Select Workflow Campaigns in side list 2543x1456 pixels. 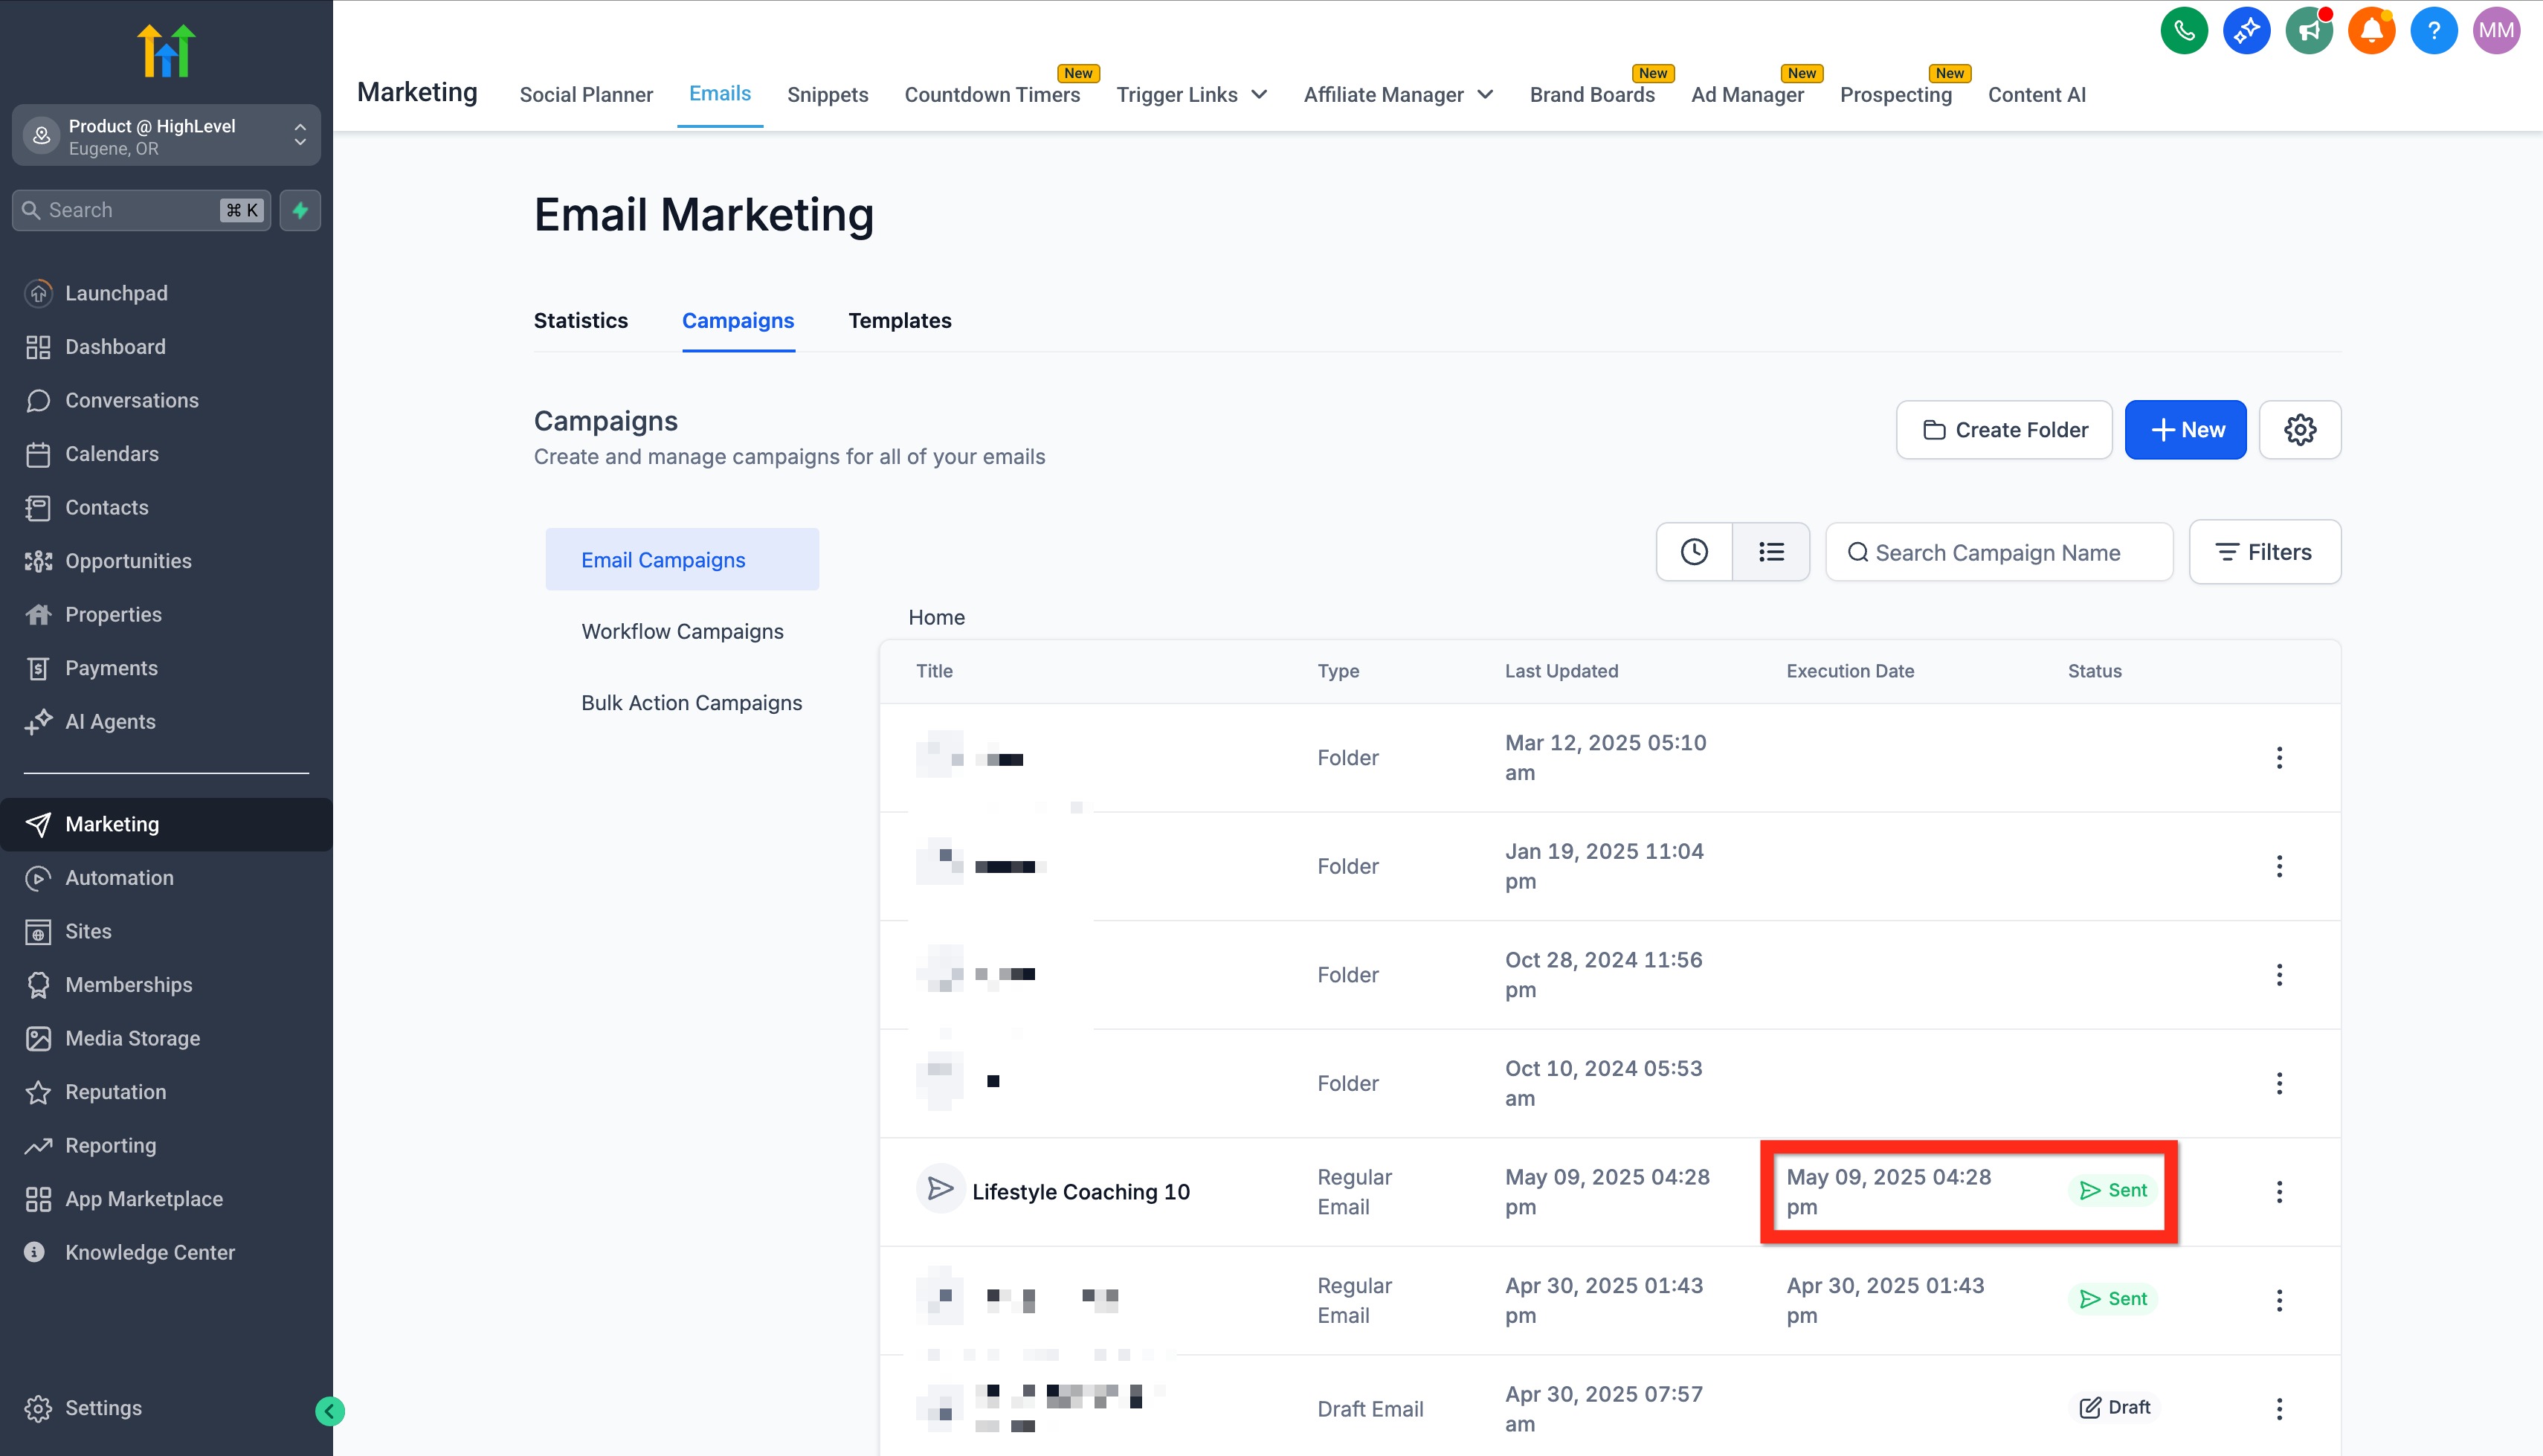[x=682, y=632]
